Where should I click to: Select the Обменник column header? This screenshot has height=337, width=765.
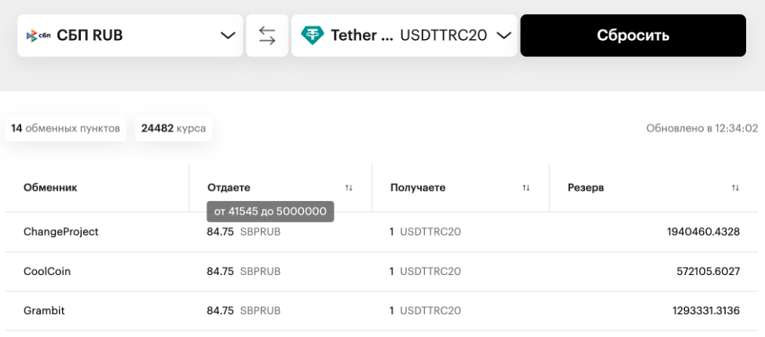point(50,188)
